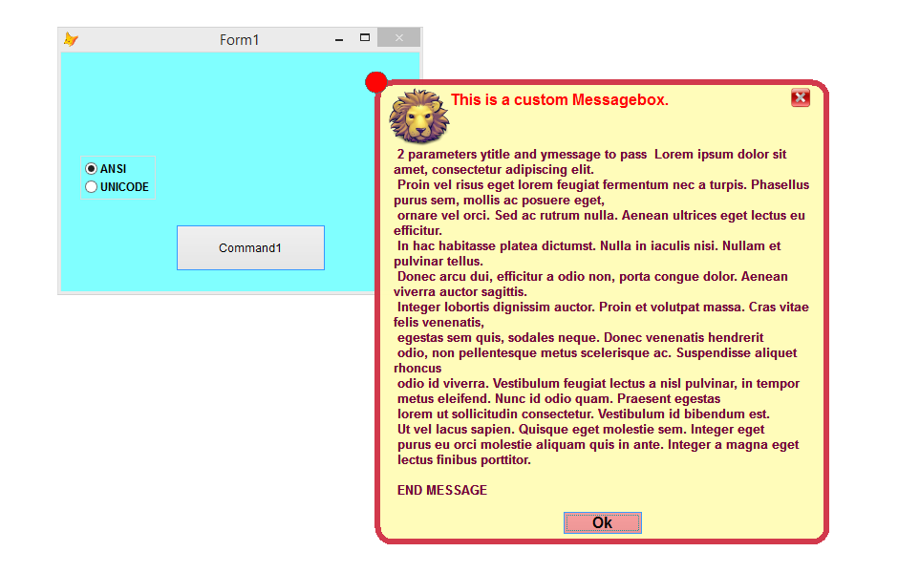Click the Form1 title bar text
Viewport: 898px width, 573px height.
239,40
